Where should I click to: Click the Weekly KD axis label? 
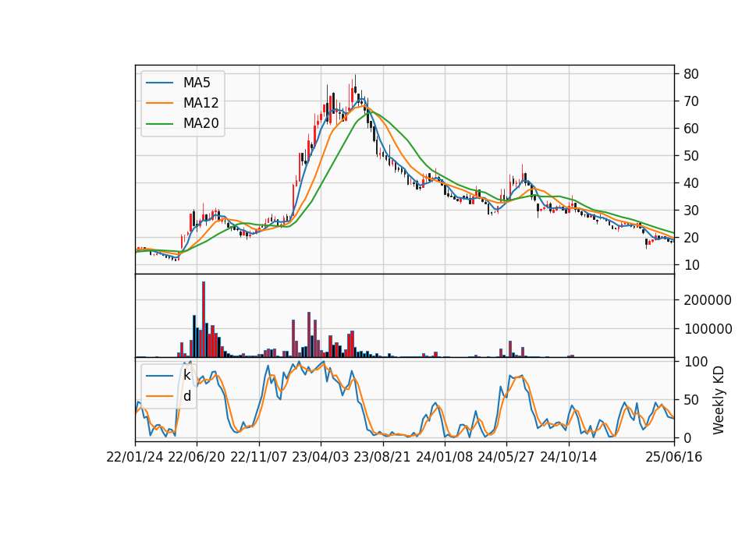pyautogui.click(x=718, y=400)
